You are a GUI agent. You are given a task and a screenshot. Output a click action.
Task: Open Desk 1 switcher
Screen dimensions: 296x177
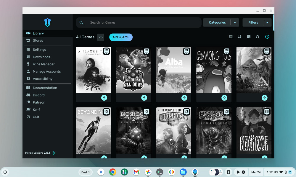tap(85, 172)
